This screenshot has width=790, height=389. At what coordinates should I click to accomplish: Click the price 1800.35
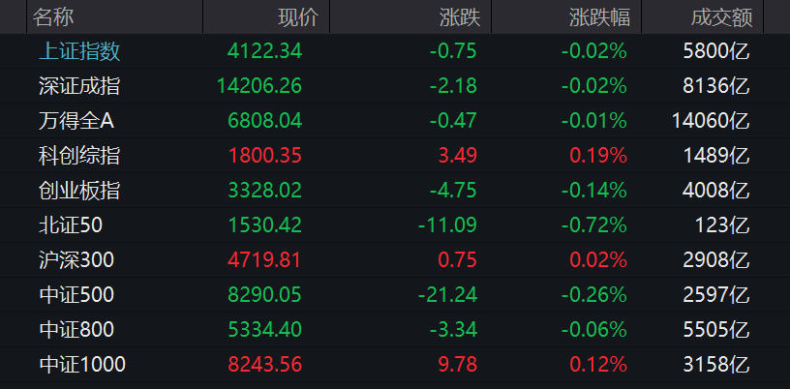pyautogui.click(x=264, y=156)
